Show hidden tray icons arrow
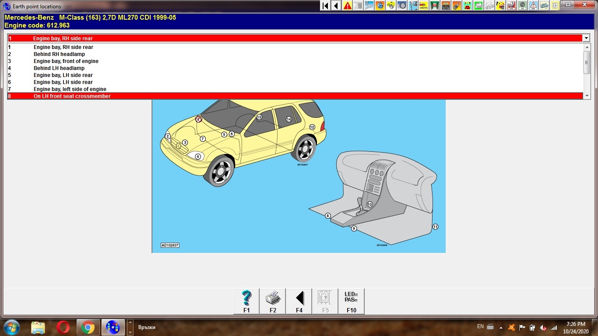598x336 pixels. pos(501,328)
